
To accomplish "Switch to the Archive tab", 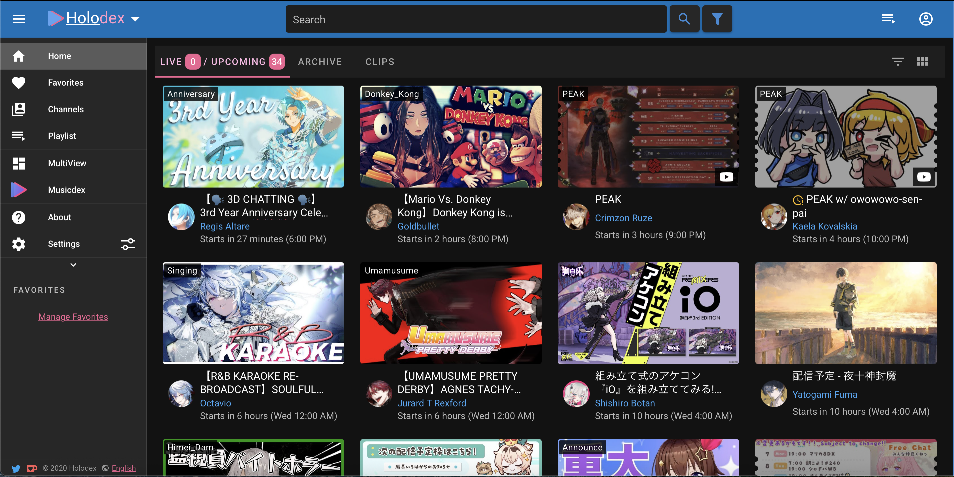I will click(320, 62).
